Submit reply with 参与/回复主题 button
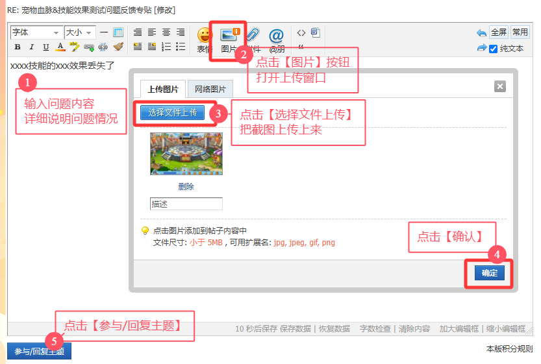This screenshot has height=364, width=541. tap(40, 351)
